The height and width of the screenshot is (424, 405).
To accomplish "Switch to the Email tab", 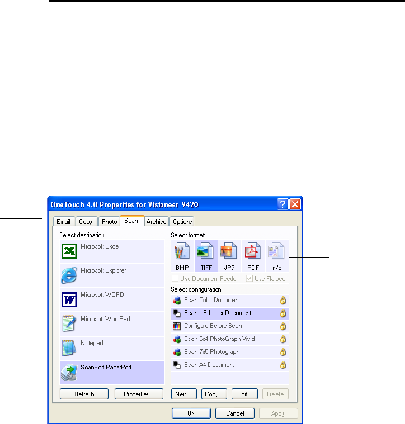I will click(x=64, y=221).
